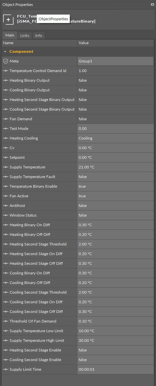Viewport: 156px width, 386px height.
Task: Open the Info tab
Action: click(39, 36)
